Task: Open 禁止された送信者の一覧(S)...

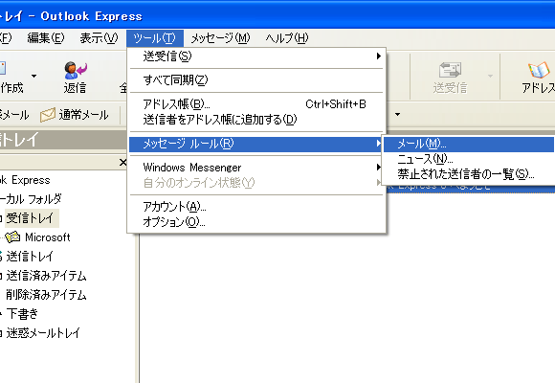Action: (x=469, y=174)
